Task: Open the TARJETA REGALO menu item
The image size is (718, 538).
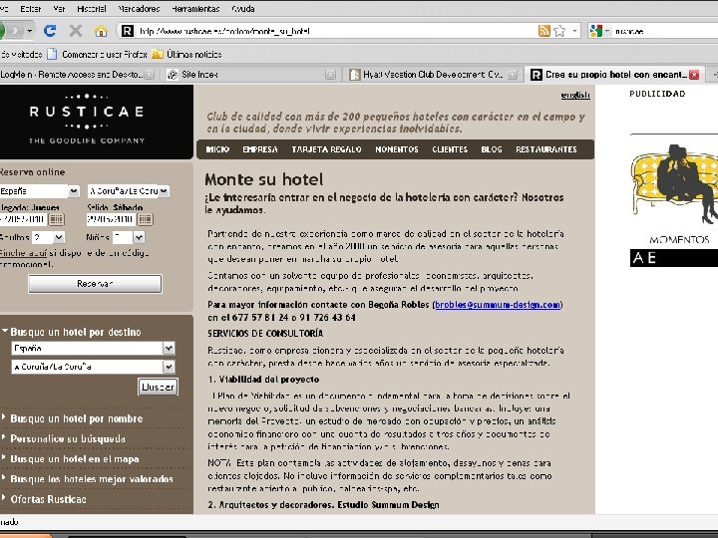Action: [326, 149]
